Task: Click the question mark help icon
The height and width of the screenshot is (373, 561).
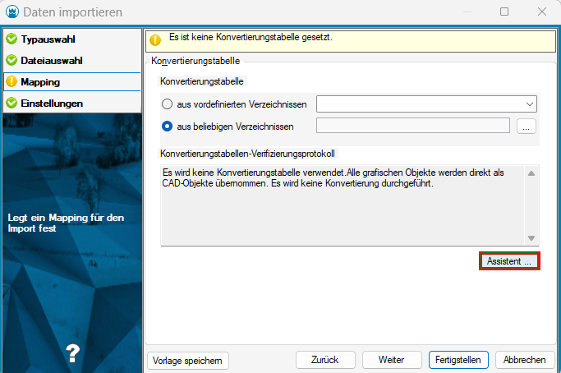Action: point(71,351)
